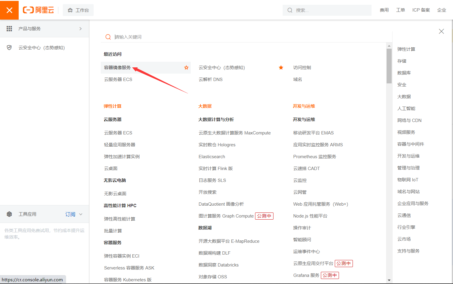Click scrollbar down arrow in product list
The image size is (453, 284).
389,280
